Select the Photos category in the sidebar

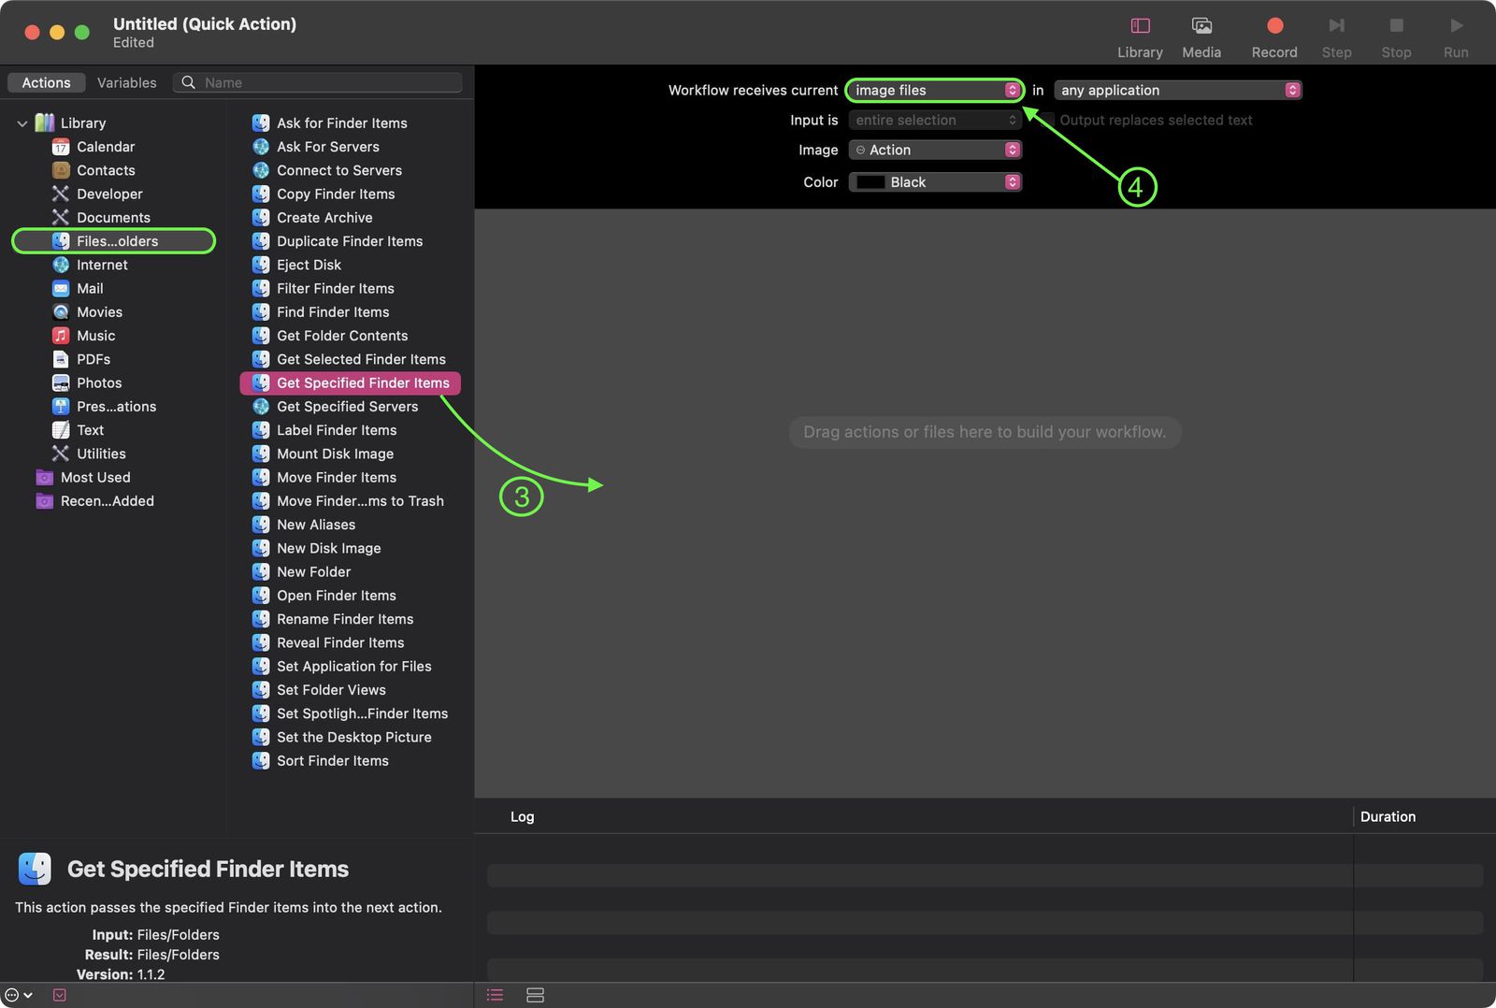[99, 382]
